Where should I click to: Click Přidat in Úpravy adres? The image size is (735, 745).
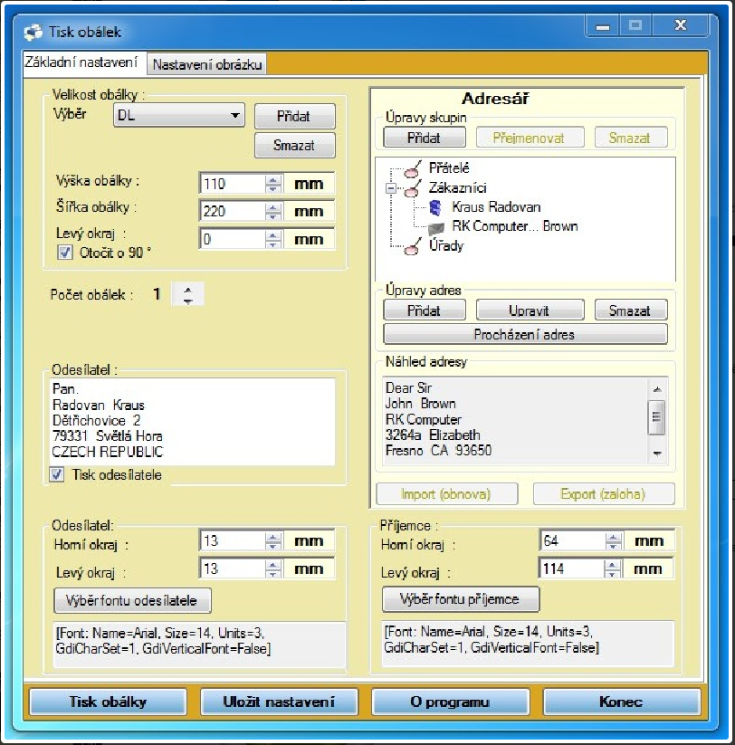pyautogui.click(x=425, y=310)
